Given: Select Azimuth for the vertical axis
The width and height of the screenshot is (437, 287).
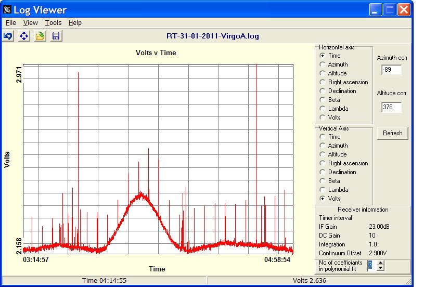Looking at the screenshot, I should [x=323, y=146].
